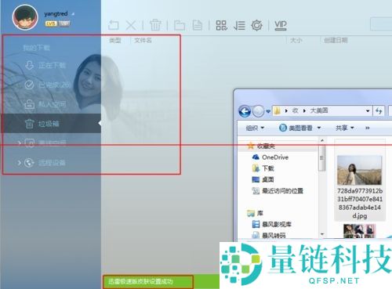392x289 pixels.
Task: Click the 我的下载 sidebar heading
Action: click(x=36, y=48)
